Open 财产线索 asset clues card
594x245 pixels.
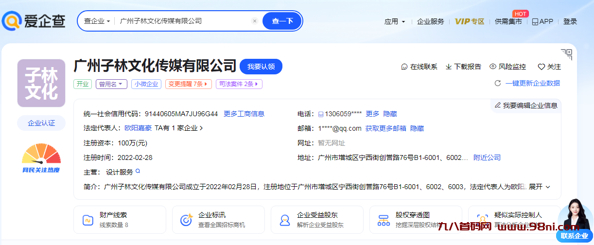(x=120, y=220)
